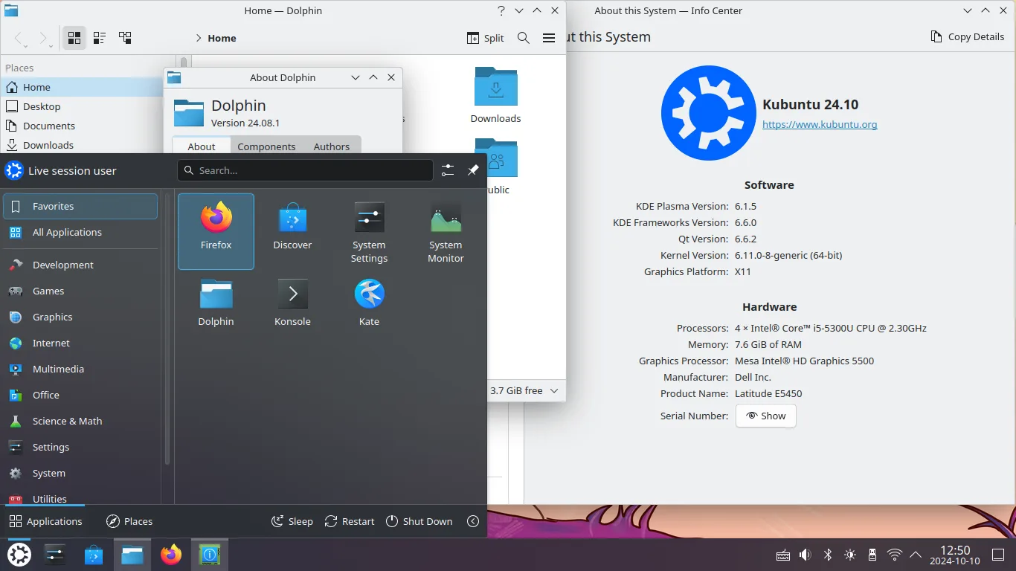Show the hidden serial number
Image resolution: width=1016 pixels, height=571 pixels.
[x=766, y=416]
